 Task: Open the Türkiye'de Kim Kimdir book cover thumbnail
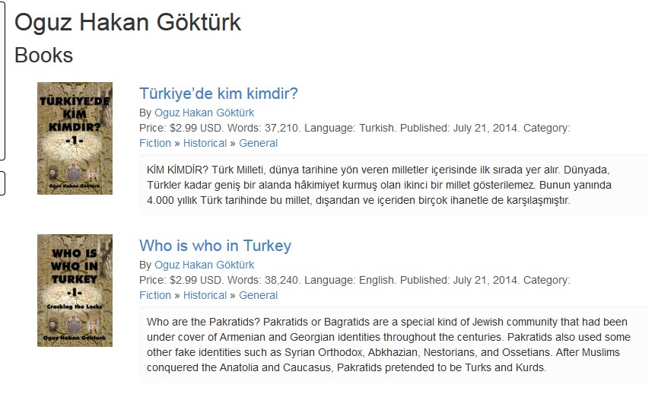[75, 138]
